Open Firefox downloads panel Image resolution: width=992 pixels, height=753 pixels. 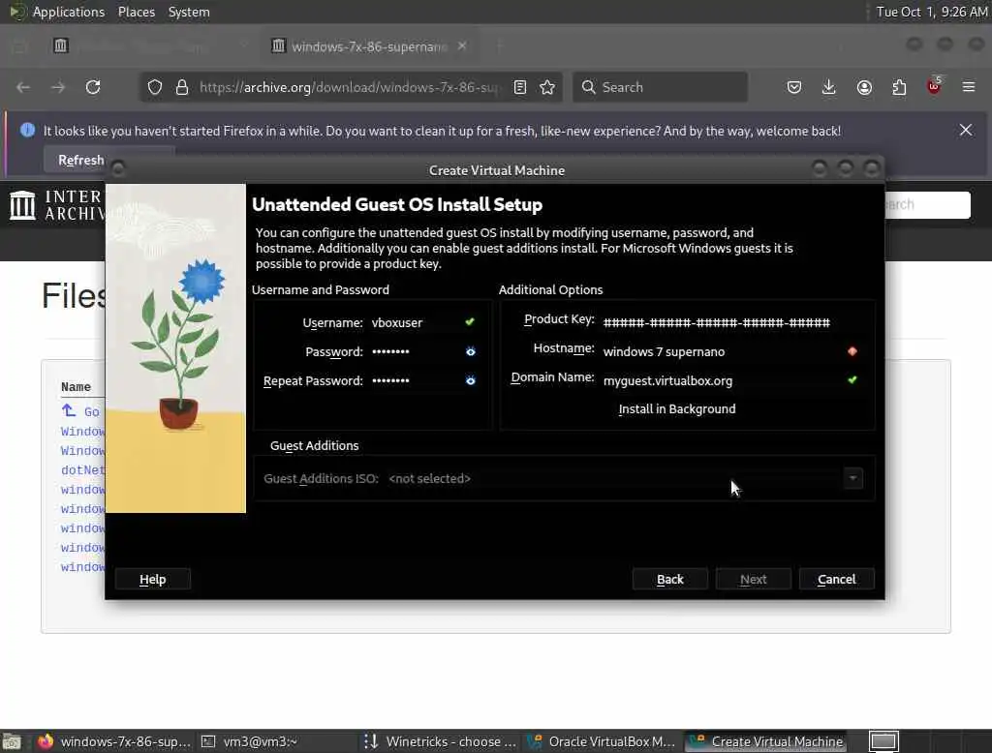pyautogui.click(x=829, y=87)
